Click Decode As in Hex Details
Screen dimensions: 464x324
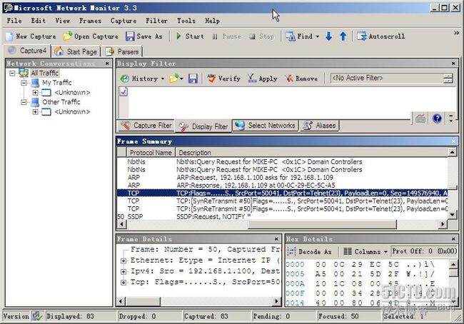pos(310,252)
